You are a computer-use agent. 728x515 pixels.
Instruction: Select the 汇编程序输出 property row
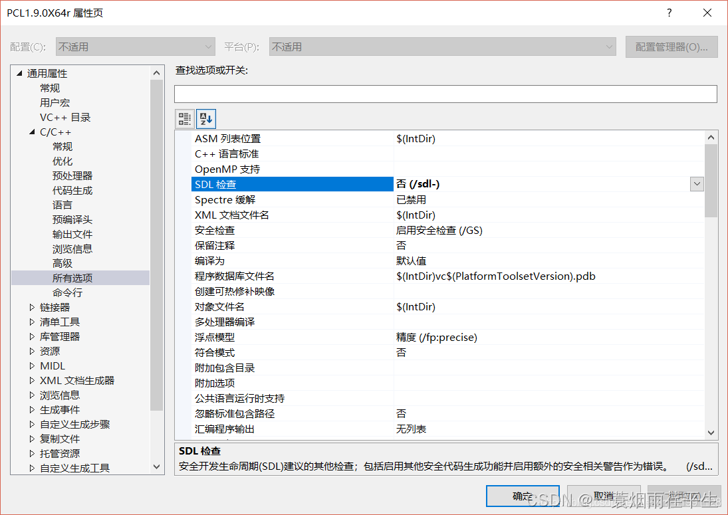(x=448, y=429)
